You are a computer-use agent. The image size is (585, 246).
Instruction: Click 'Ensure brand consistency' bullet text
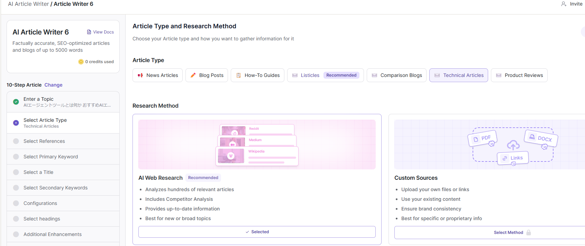click(431, 209)
